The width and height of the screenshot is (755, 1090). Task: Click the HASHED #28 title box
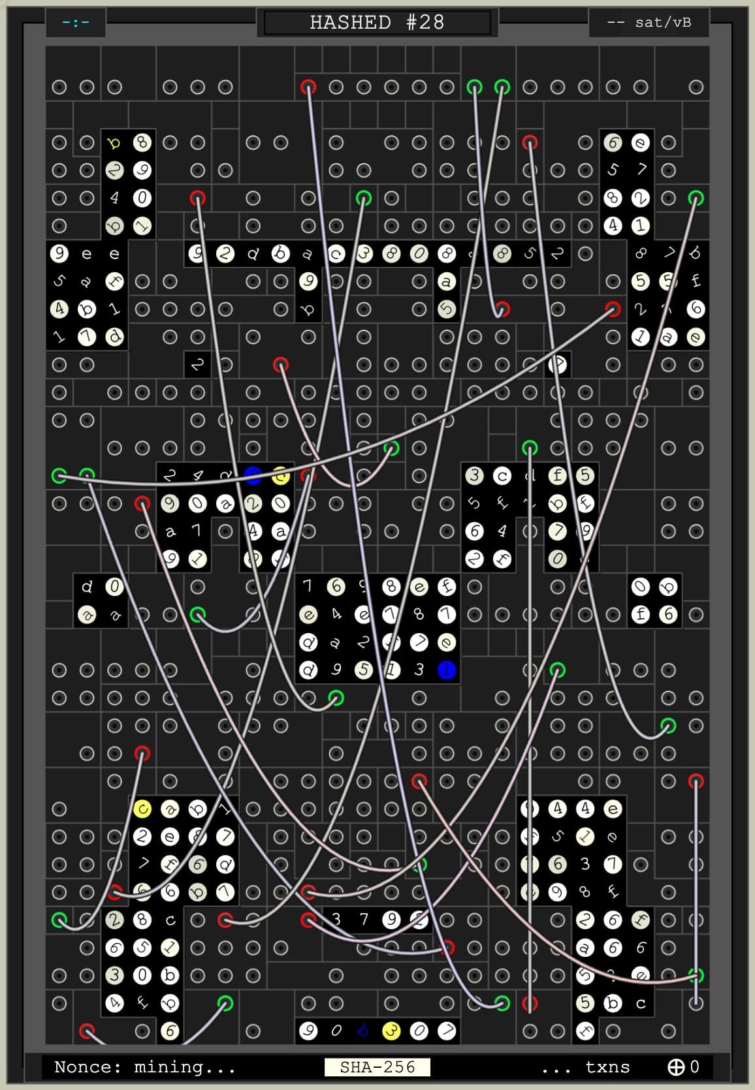click(377, 22)
